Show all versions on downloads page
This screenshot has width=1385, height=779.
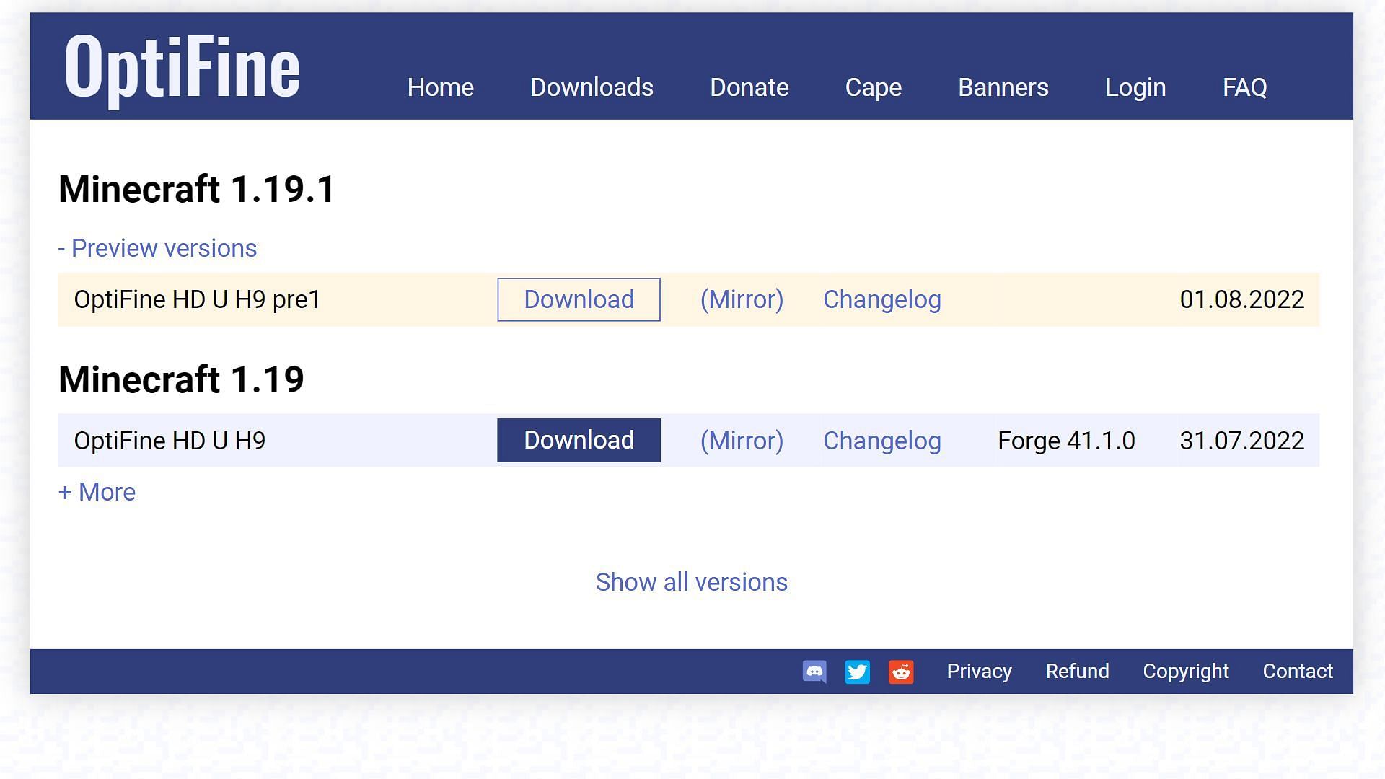pyautogui.click(x=692, y=581)
